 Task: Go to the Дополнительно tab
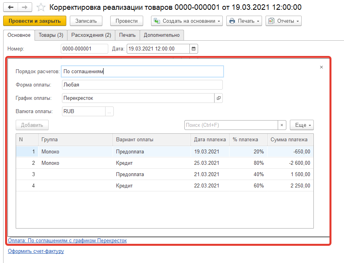162,35
